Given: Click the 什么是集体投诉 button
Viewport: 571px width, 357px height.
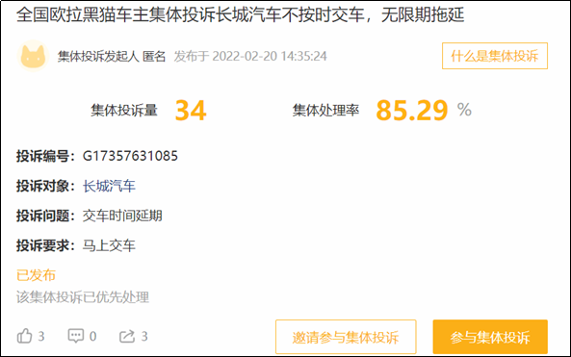Looking at the screenshot, I should coord(495,56).
